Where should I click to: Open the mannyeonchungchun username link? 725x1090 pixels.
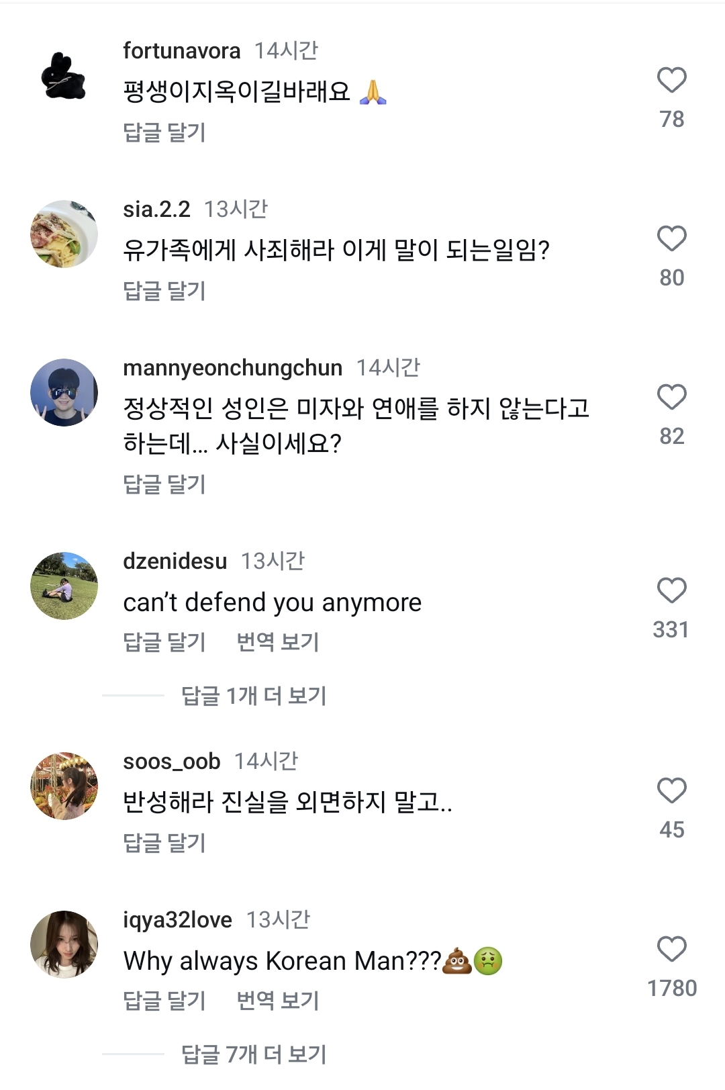tap(232, 368)
